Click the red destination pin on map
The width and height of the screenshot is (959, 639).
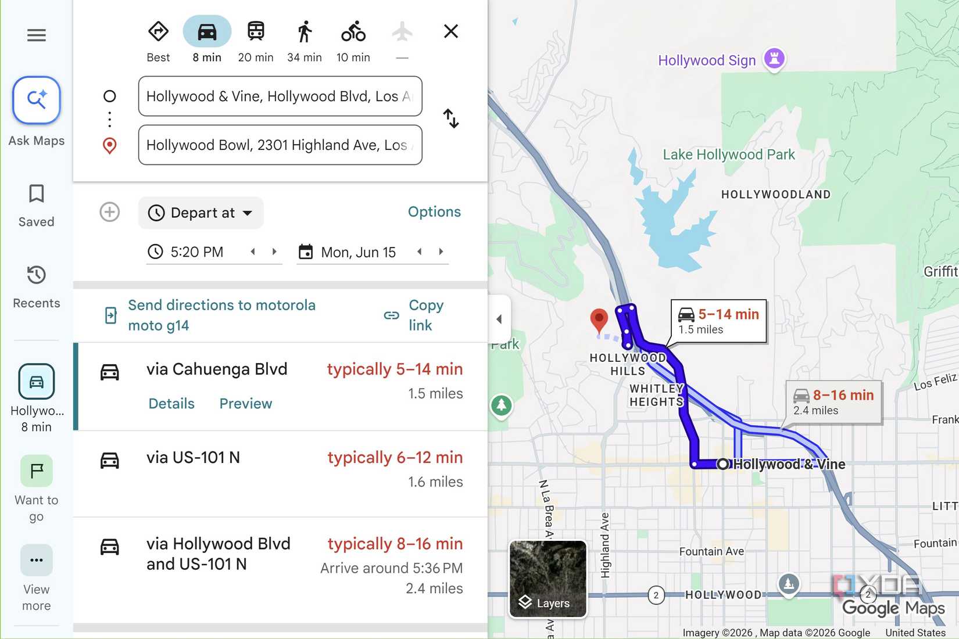click(599, 321)
